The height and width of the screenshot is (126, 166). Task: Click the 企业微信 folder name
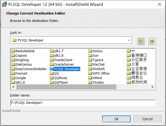(x=139, y=69)
